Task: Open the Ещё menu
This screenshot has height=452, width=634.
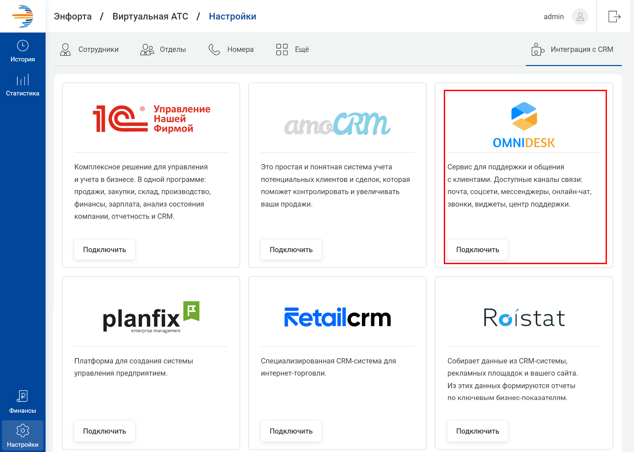Action: click(x=293, y=50)
